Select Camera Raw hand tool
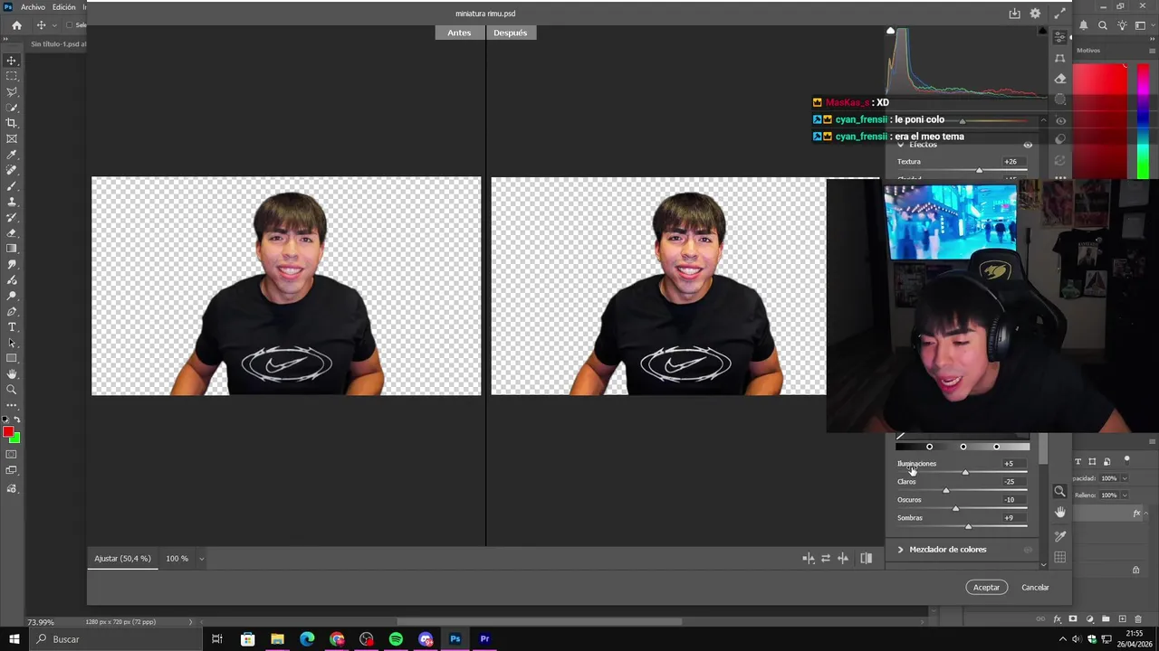This screenshot has height=651, width=1159. pos(1059,513)
